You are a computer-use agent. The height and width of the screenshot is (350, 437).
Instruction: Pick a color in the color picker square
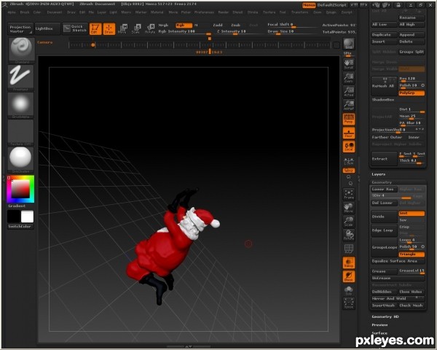click(20, 189)
